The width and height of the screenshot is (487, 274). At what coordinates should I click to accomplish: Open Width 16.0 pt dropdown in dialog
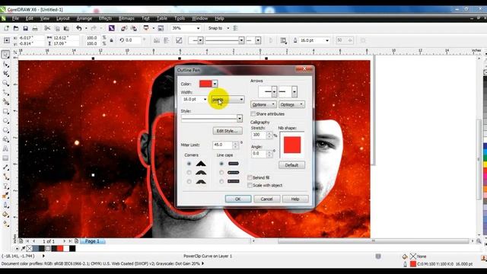pyautogui.click(x=205, y=100)
